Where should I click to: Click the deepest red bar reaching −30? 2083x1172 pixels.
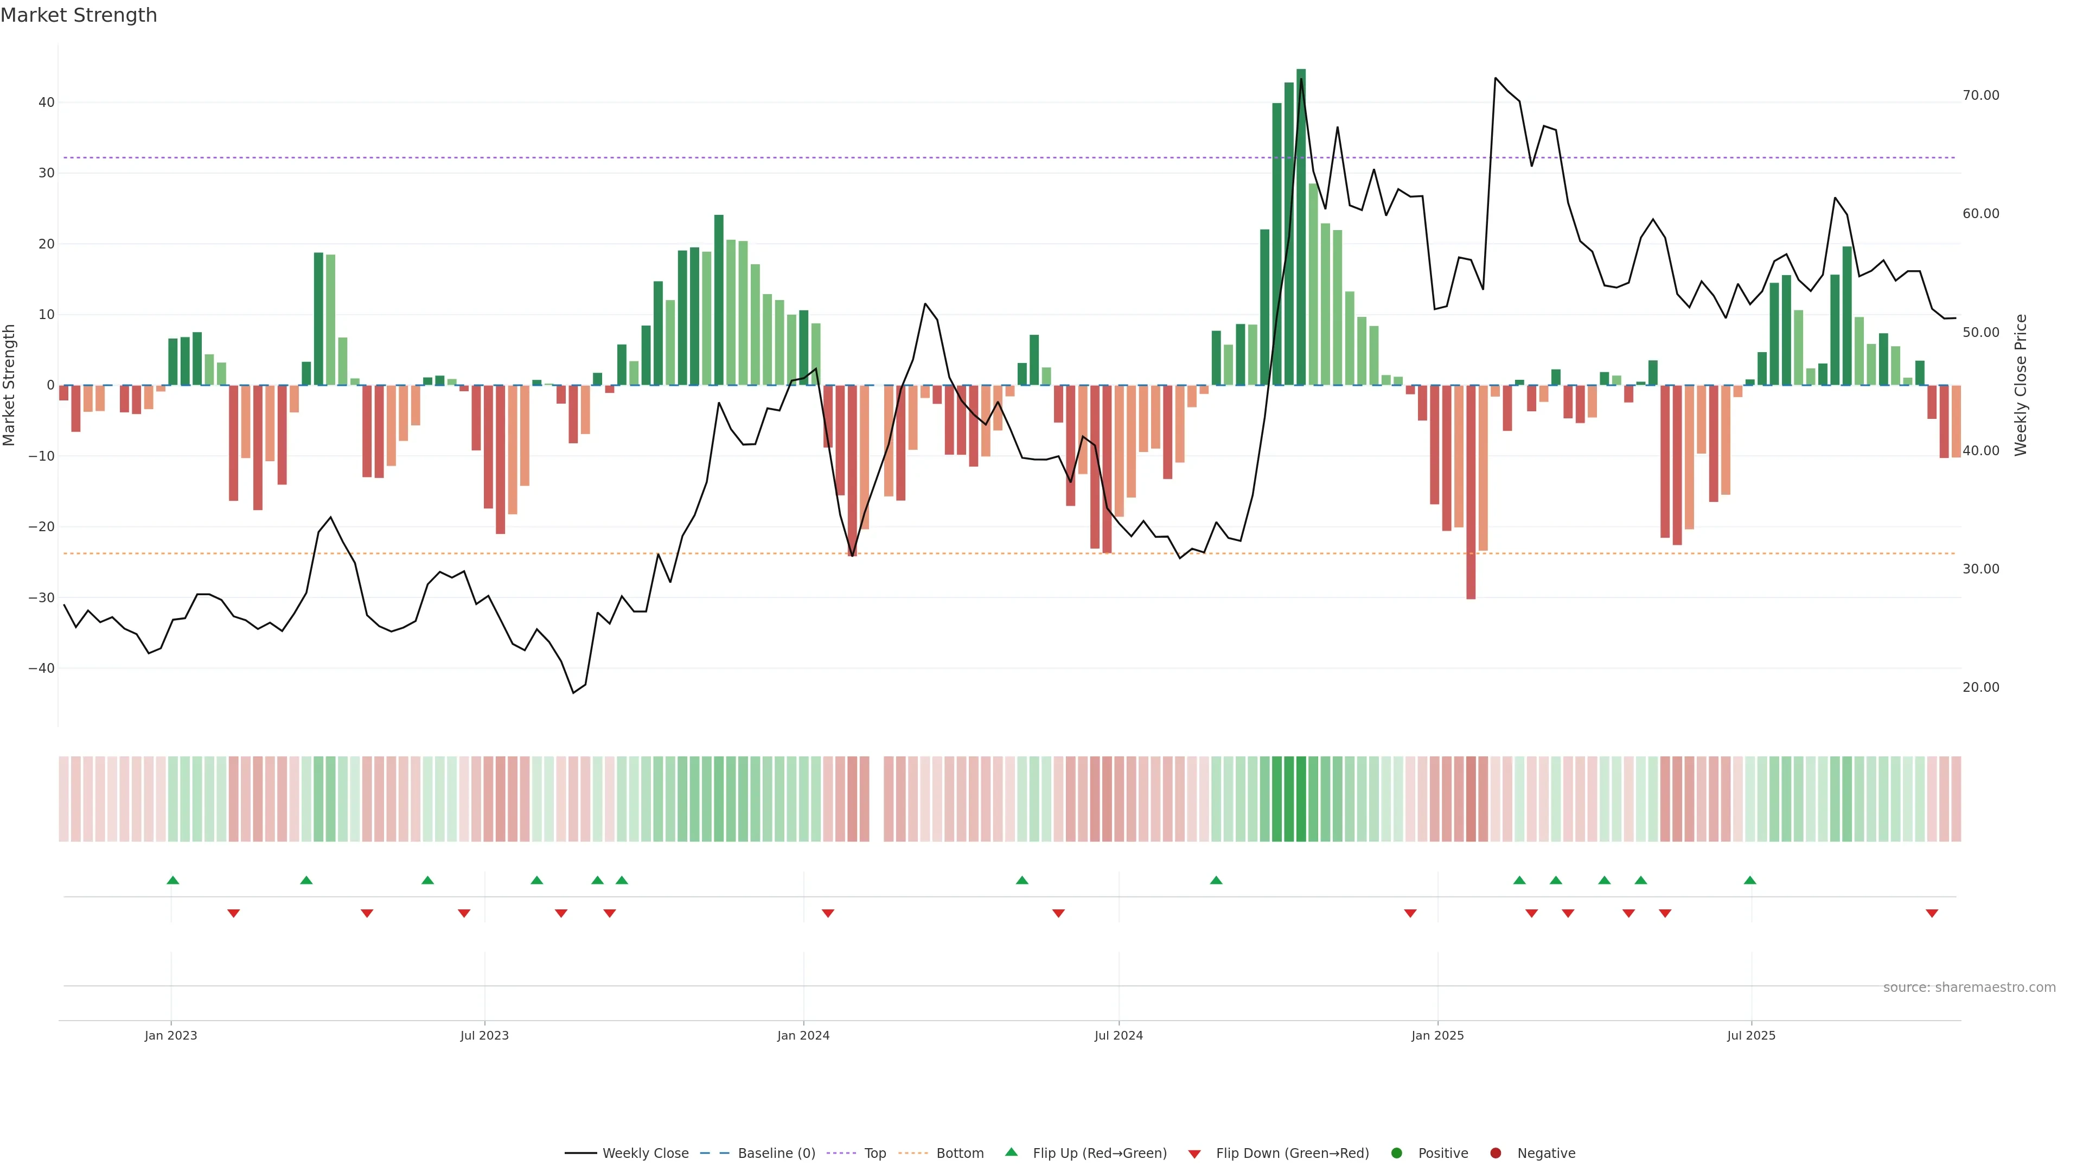click(x=1471, y=492)
